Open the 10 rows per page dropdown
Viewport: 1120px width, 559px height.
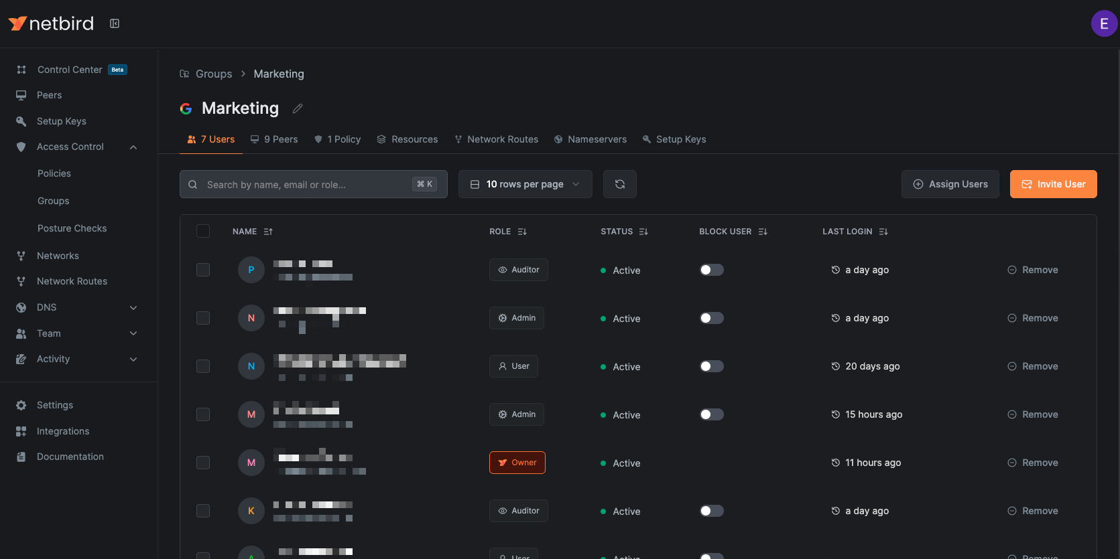(525, 184)
